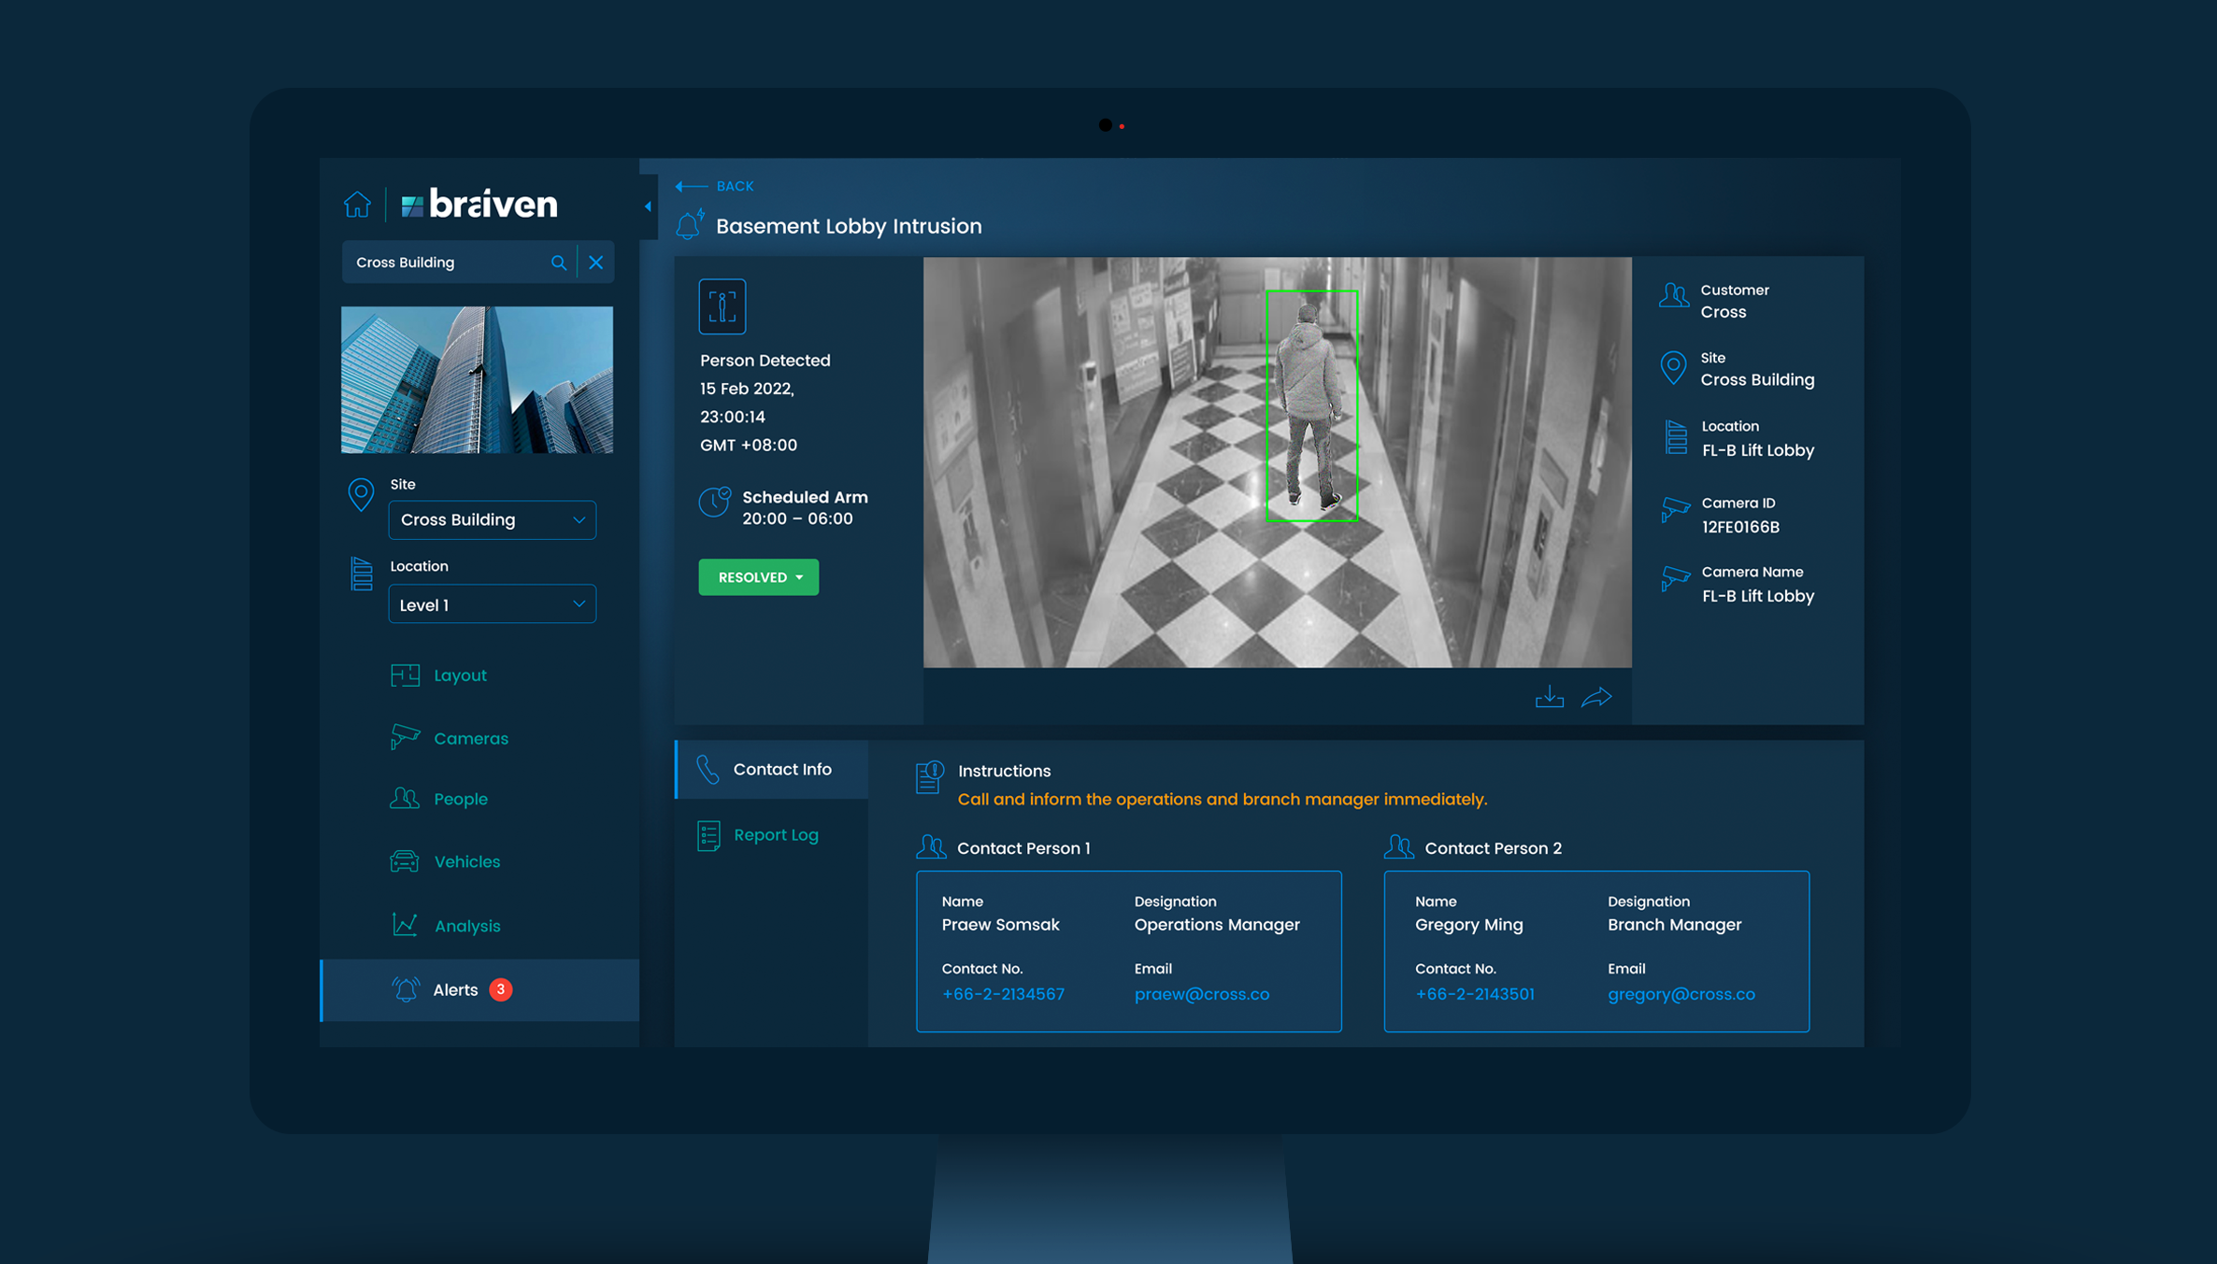Collapse the sidebar with the arrow handle
Viewport: 2217px width, 1264px height.
coord(648,206)
